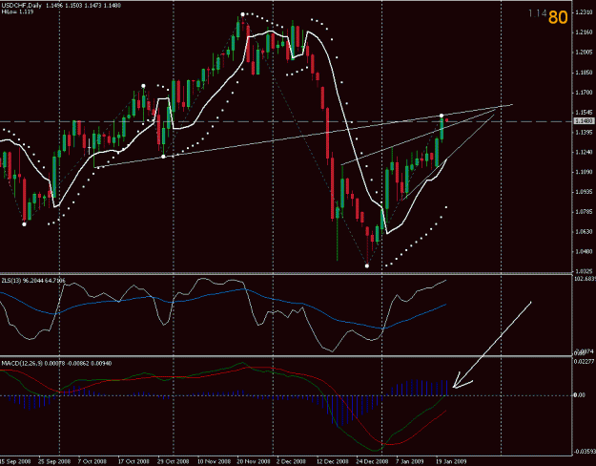
Task: Click the 1.0480 price axis label
Action: click(x=584, y=251)
